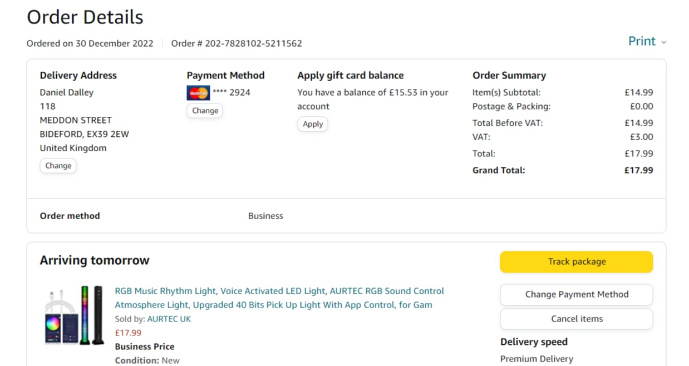Apply the gift card balance
Screen dimensions: 689x366
[312, 124]
